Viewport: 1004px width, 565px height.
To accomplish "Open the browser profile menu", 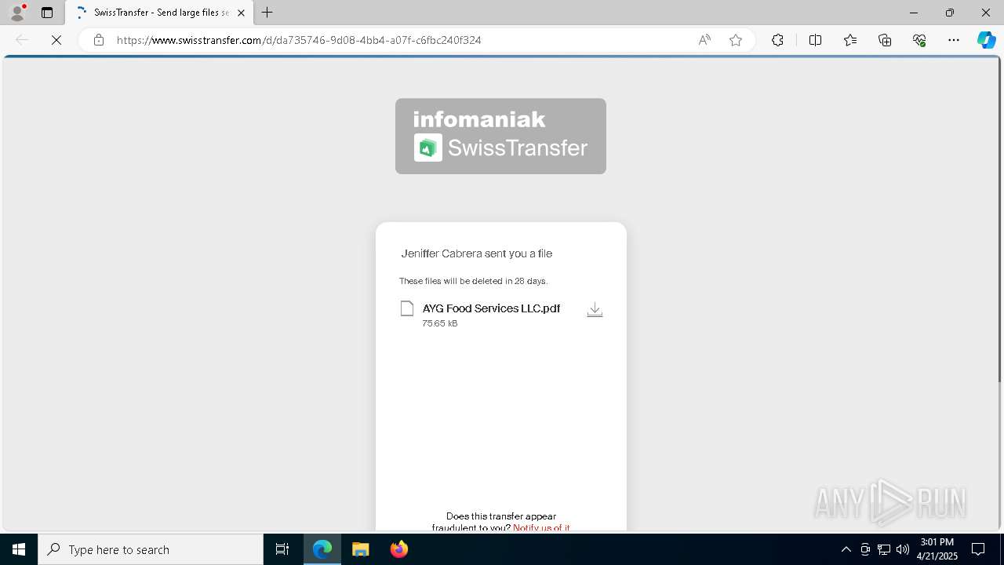I will click(17, 13).
